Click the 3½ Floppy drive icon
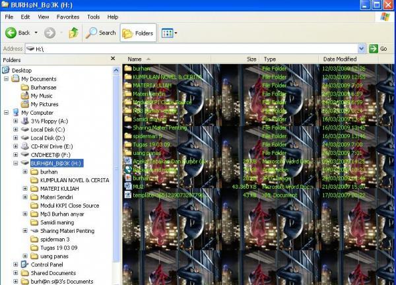 25,121
